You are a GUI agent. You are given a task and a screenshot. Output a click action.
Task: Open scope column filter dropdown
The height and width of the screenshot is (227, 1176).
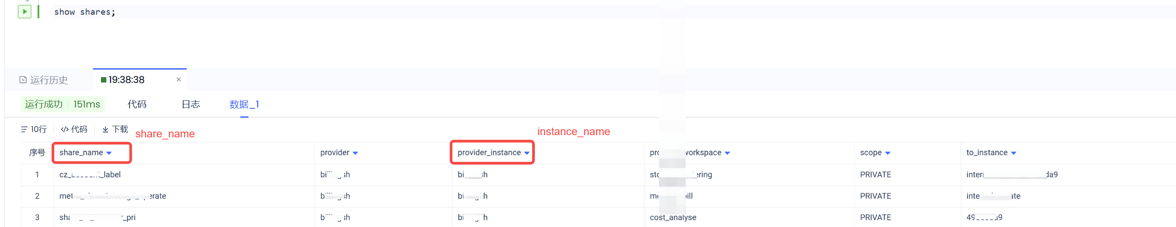[887, 153]
